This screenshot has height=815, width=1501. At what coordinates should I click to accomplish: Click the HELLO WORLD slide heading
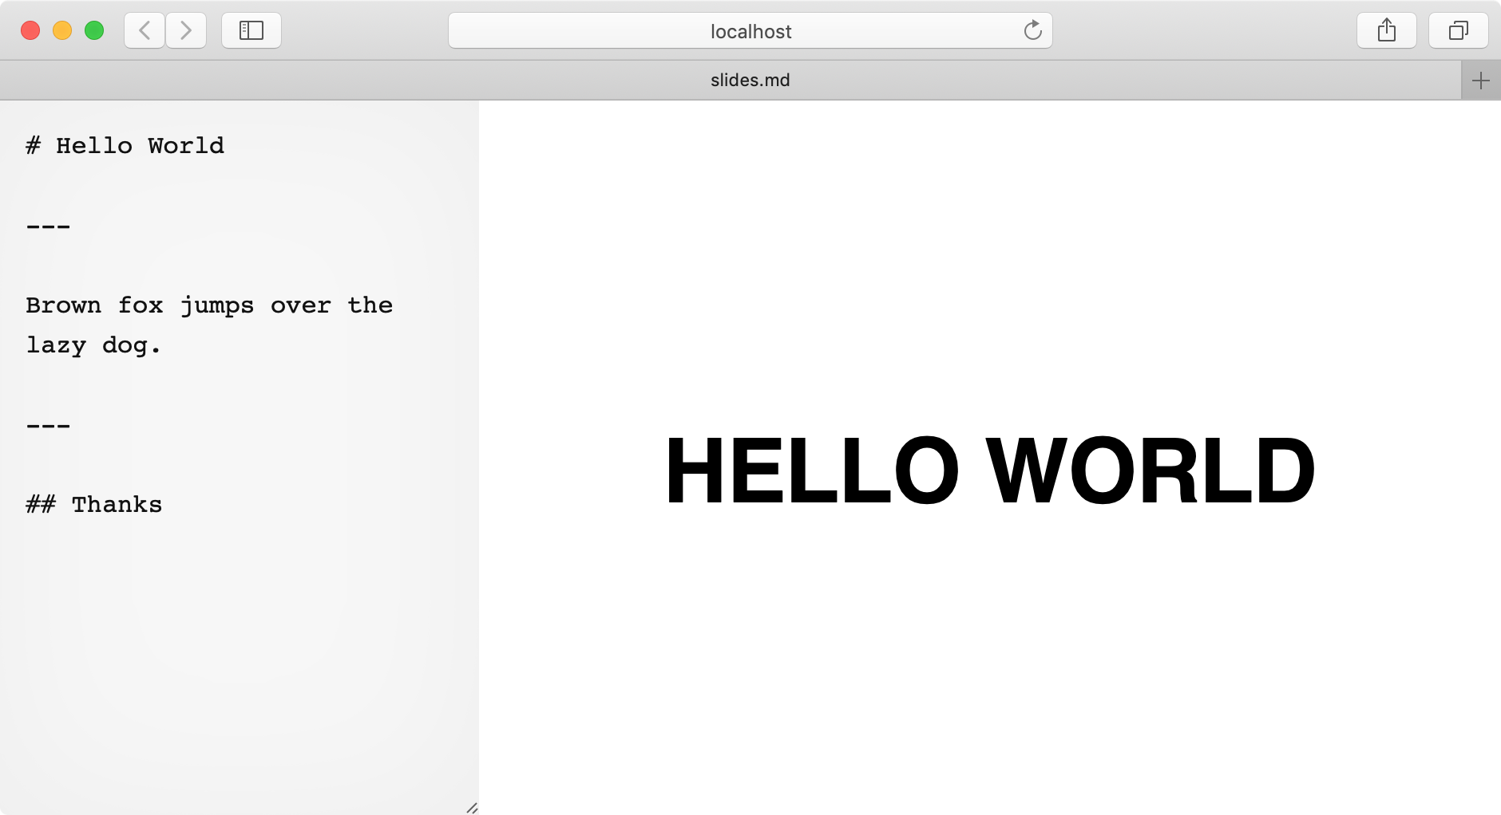[990, 470]
